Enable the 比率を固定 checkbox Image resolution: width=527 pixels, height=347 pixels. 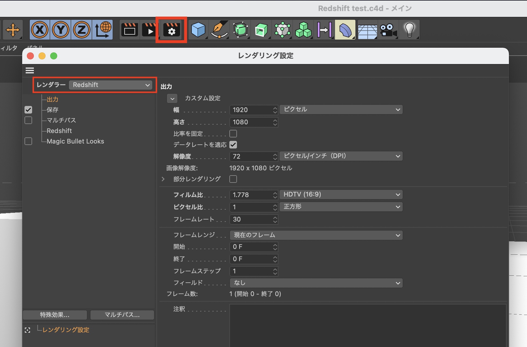[x=233, y=134]
